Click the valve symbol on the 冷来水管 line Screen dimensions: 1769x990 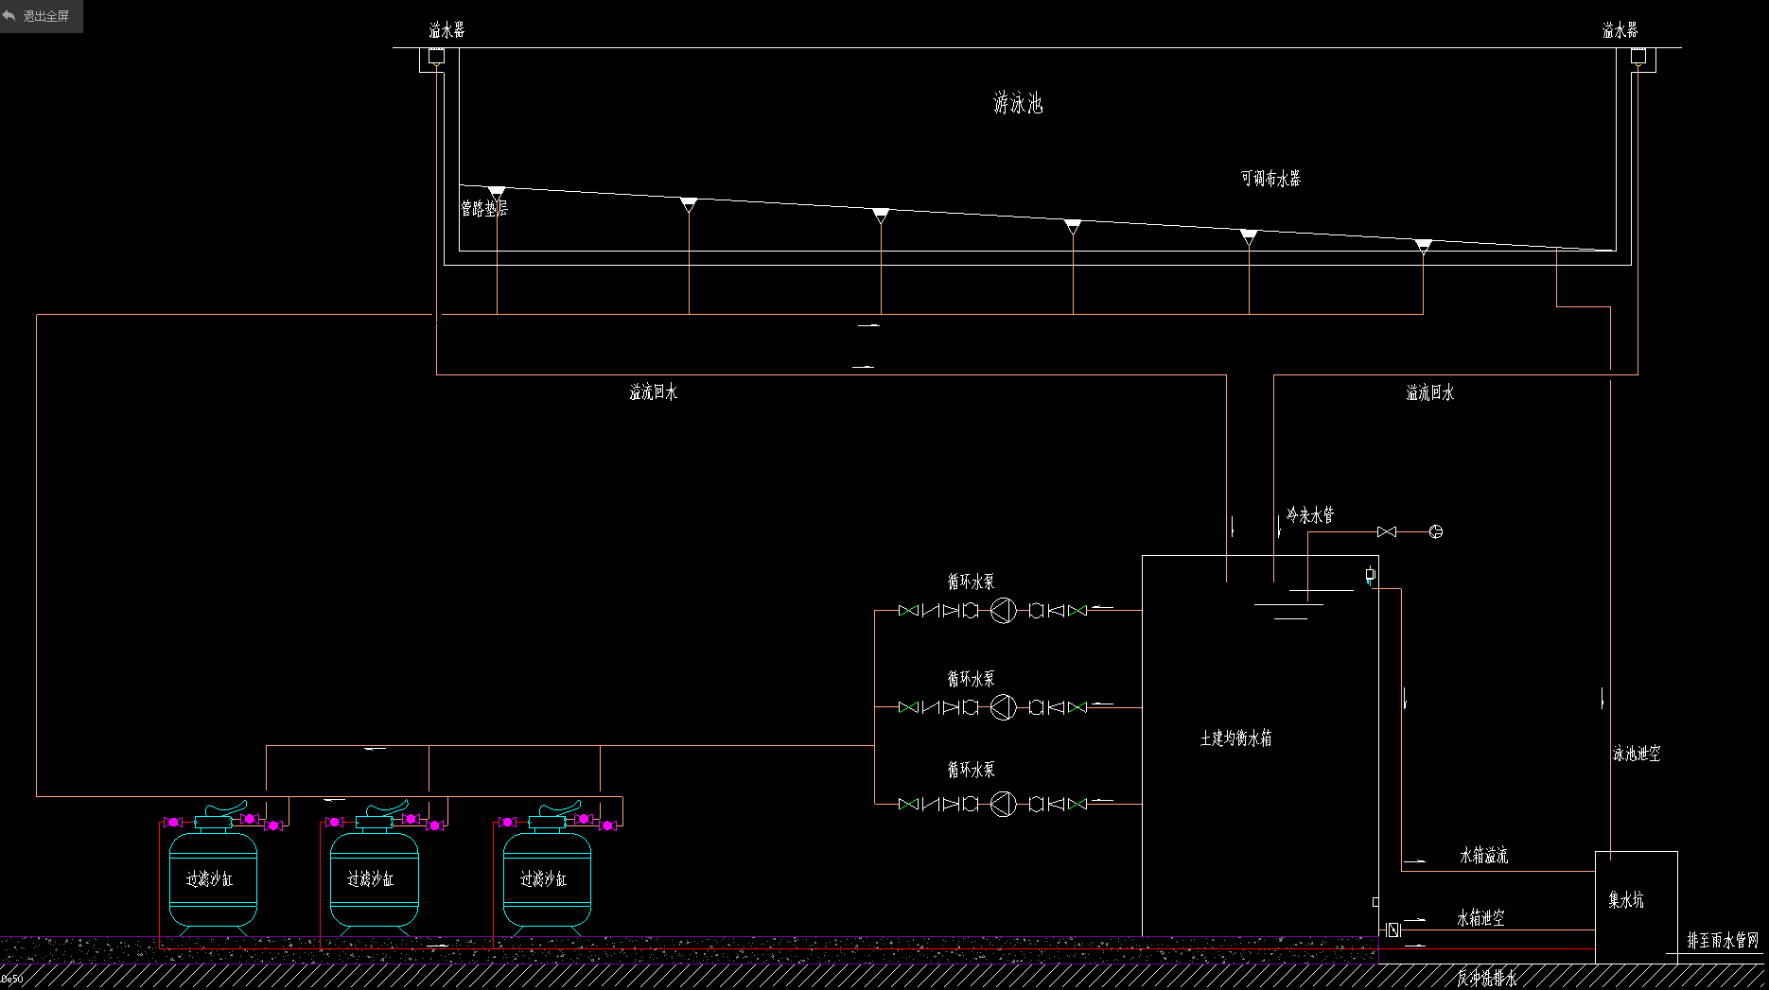coord(1387,532)
